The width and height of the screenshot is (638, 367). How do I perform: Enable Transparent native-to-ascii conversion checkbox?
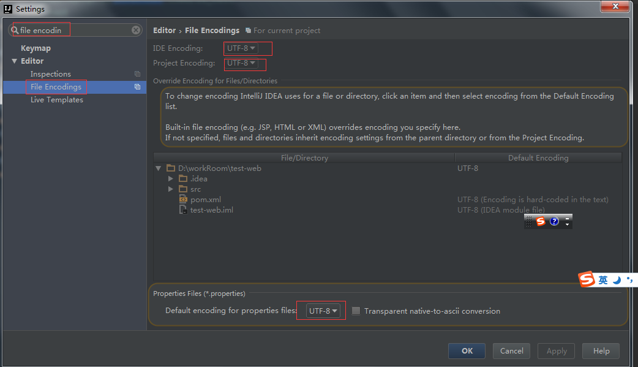(356, 311)
